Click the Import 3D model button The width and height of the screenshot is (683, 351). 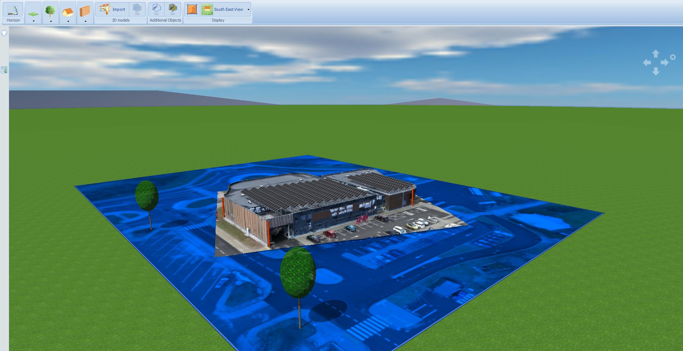pos(112,9)
